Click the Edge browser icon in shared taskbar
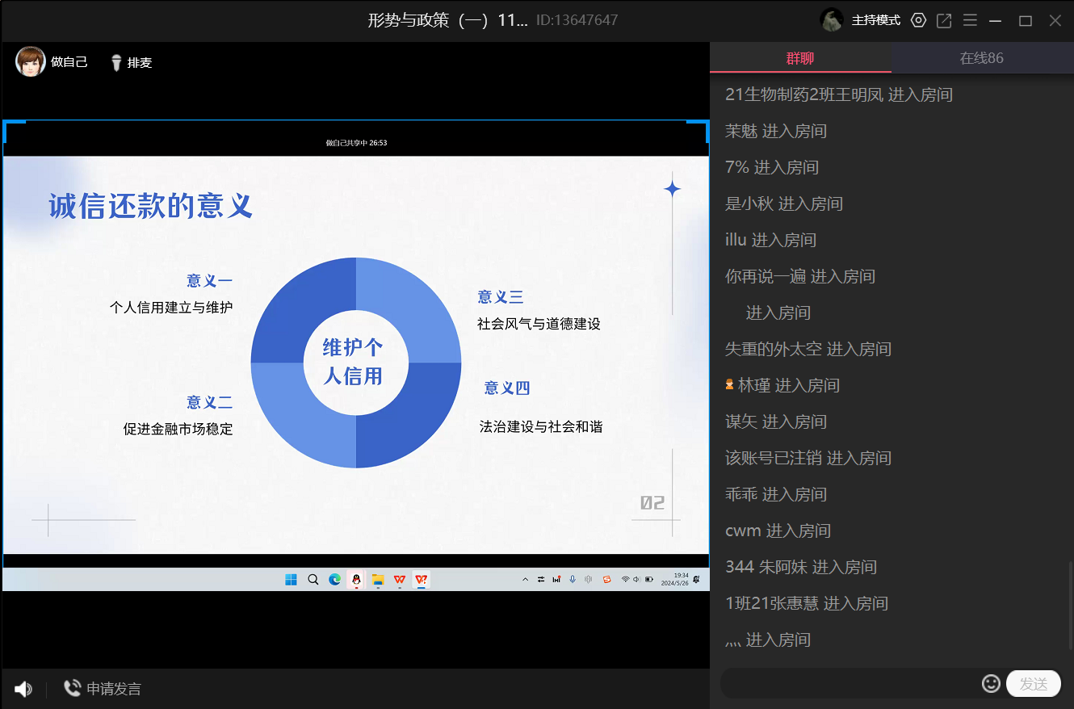The height and width of the screenshot is (709, 1074). coord(334,580)
